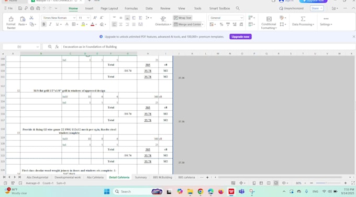This screenshot has height=197, width=356.
Task: Toggle Bold formatting
Action: 44,24
